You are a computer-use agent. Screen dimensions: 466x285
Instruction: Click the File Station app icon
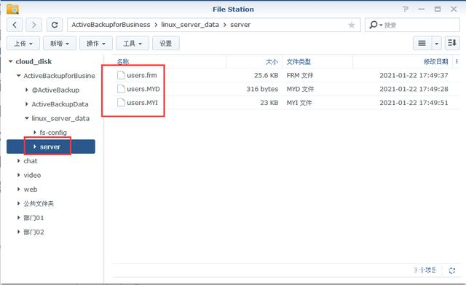(13, 9)
